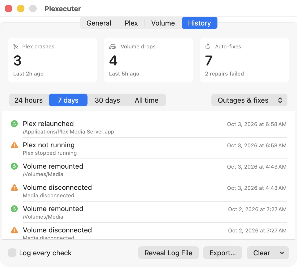Click the Volume drops count 4
This screenshot has height=267, width=297.
coord(113,61)
